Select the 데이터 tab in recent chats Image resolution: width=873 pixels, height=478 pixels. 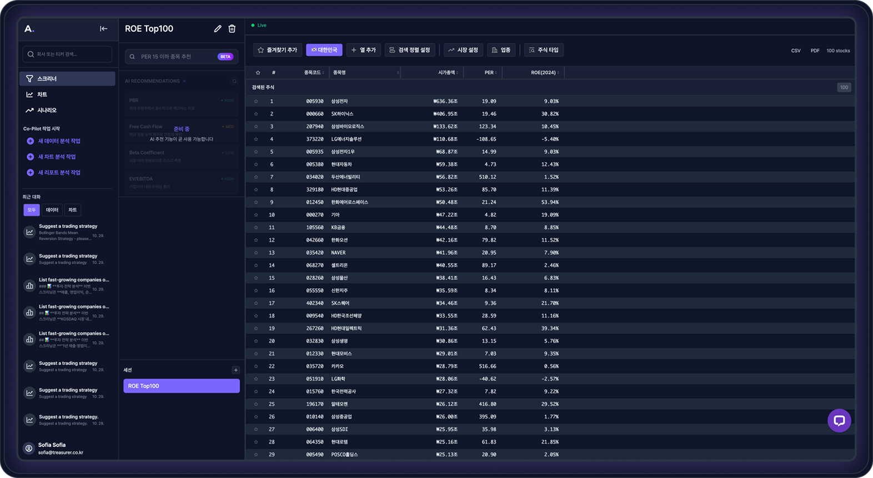click(x=52, y=210)
